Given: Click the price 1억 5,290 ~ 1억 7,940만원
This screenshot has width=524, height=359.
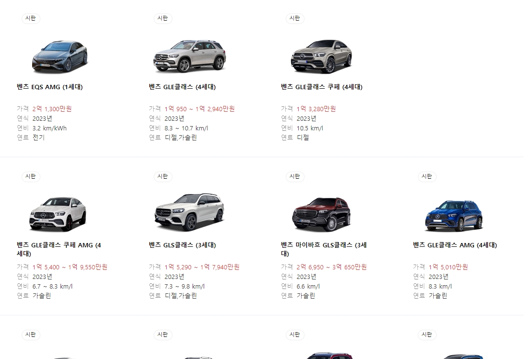Looking at the screenshot, I should [x=202, y=267].
